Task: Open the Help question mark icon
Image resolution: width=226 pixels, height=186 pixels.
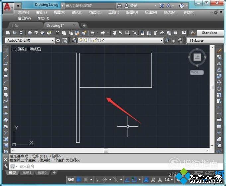Action: click(184, 33)
